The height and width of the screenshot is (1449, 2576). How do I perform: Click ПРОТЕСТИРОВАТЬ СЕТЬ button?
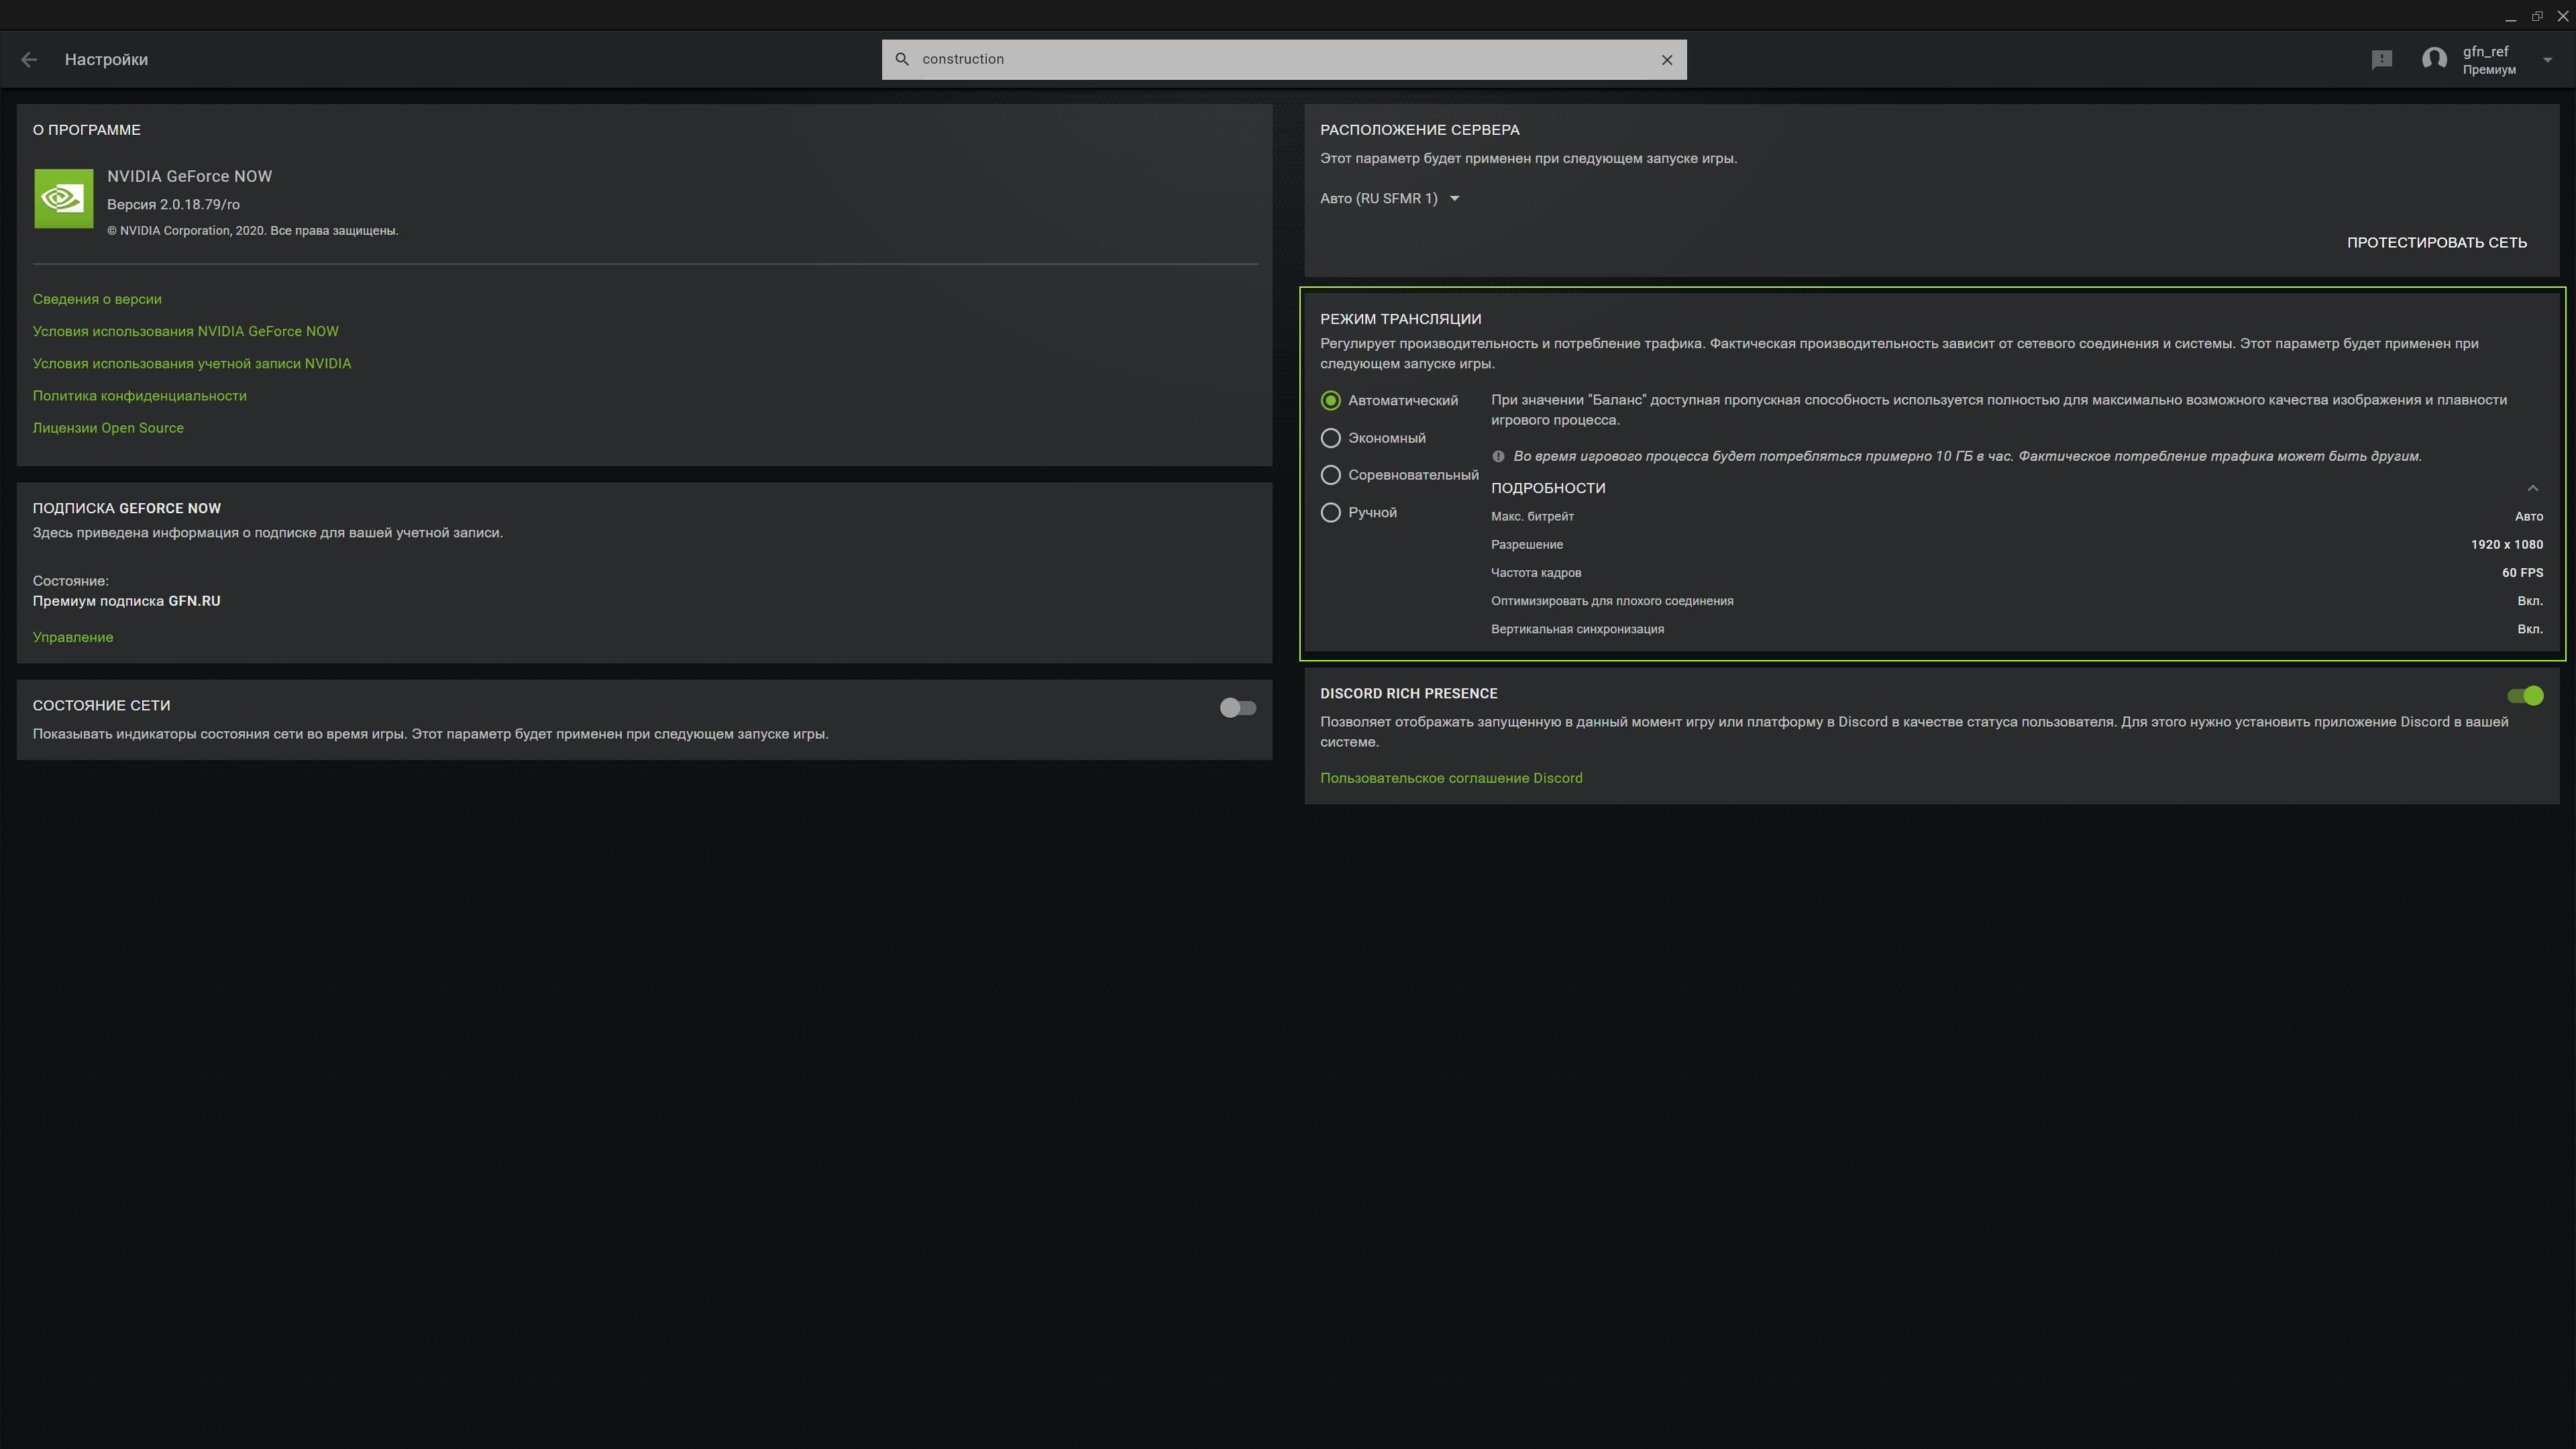[x=2437, y=243]
